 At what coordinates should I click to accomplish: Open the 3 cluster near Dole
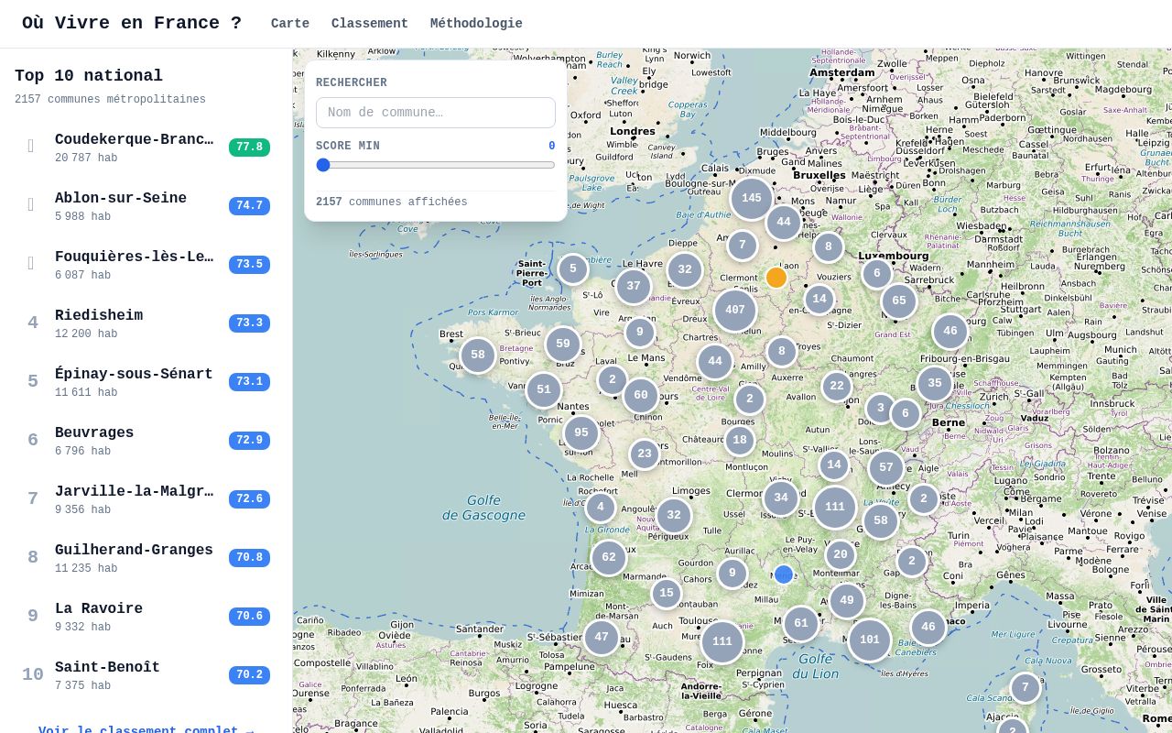point(881,409)
